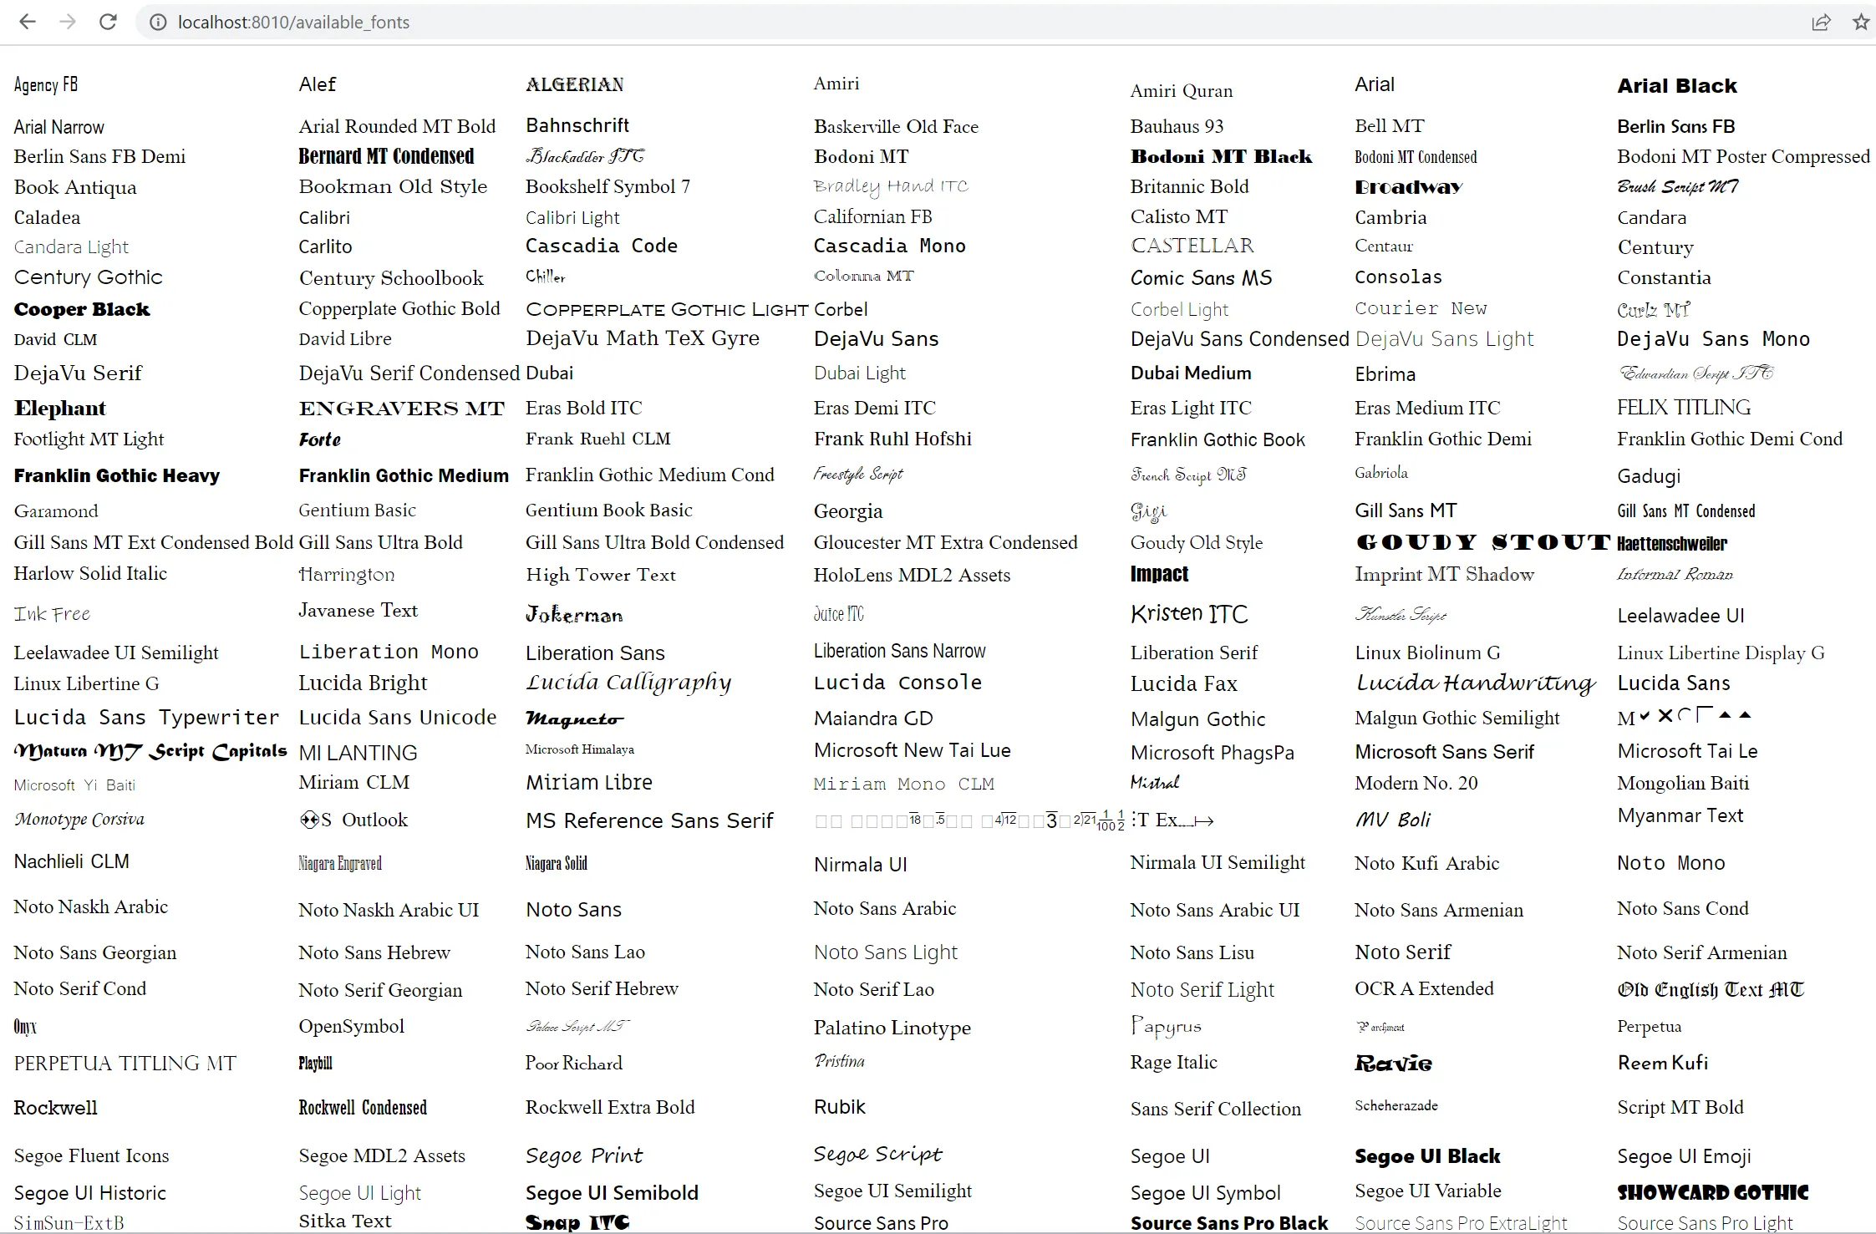The image size is (1876, 1234).
Task: Click the site information icon in the address bar
Action: pos(157,23)
